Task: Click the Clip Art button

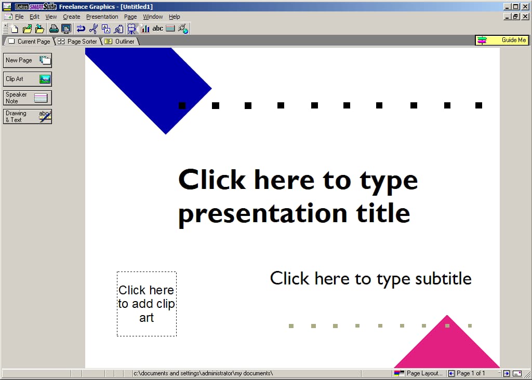Action: [28, 79]
